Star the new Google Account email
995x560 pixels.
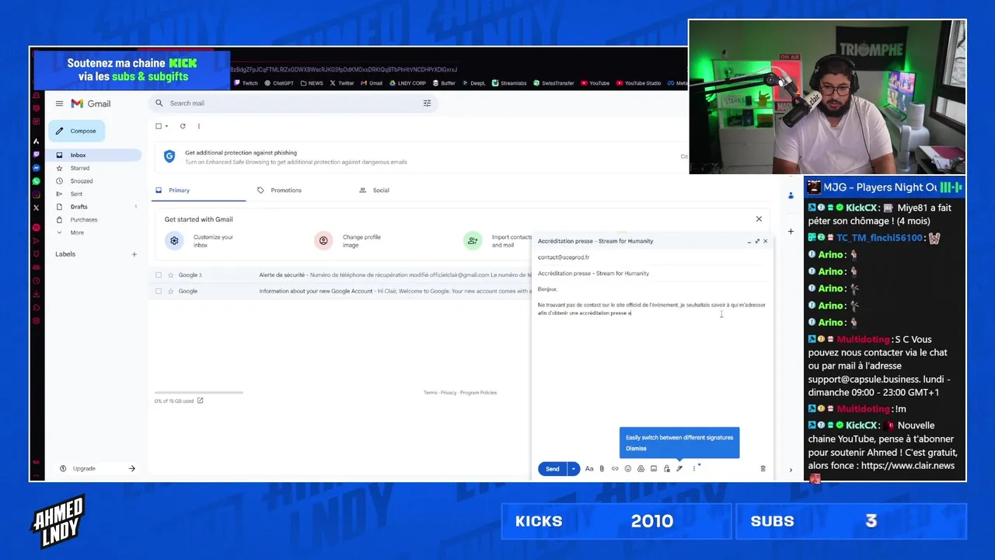pyautogui.click(x=171, y=291)
